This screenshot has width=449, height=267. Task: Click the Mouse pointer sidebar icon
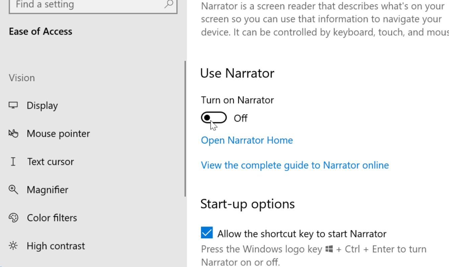pyautogui.click(x=13, y=133)
